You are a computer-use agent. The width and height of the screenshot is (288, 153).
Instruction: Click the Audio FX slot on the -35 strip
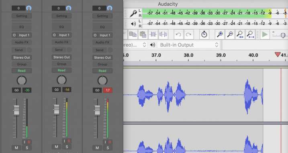pyautogui.click(x=22, y=42)
